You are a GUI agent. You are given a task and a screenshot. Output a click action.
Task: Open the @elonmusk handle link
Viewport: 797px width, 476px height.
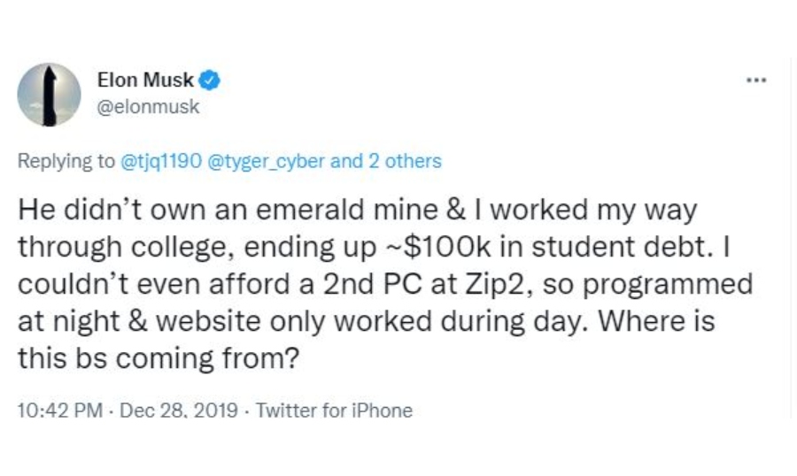point(148,107)
